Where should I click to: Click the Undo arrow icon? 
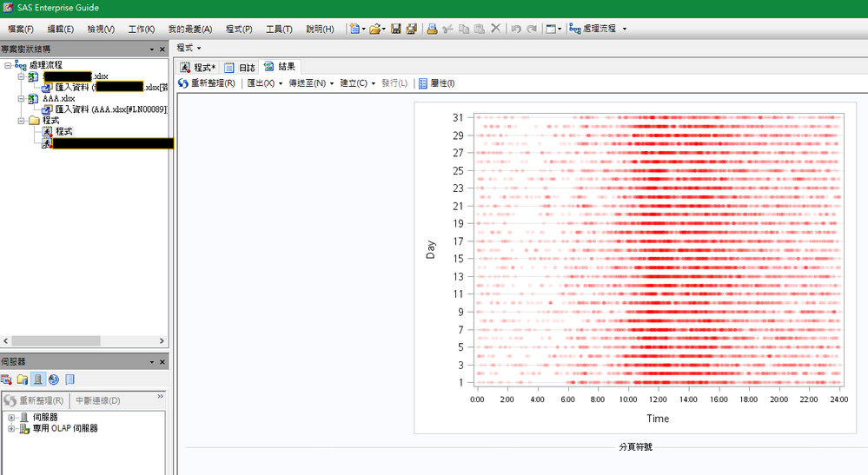pos(516,29)
